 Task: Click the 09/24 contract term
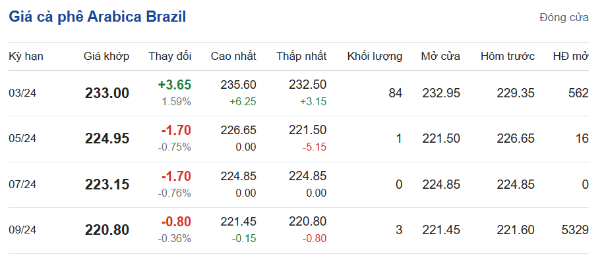point(22,230)
